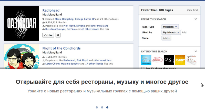Screen dimensions: 205x111
Task: Open other musicians link under Conchords
Action: (102, 60)
